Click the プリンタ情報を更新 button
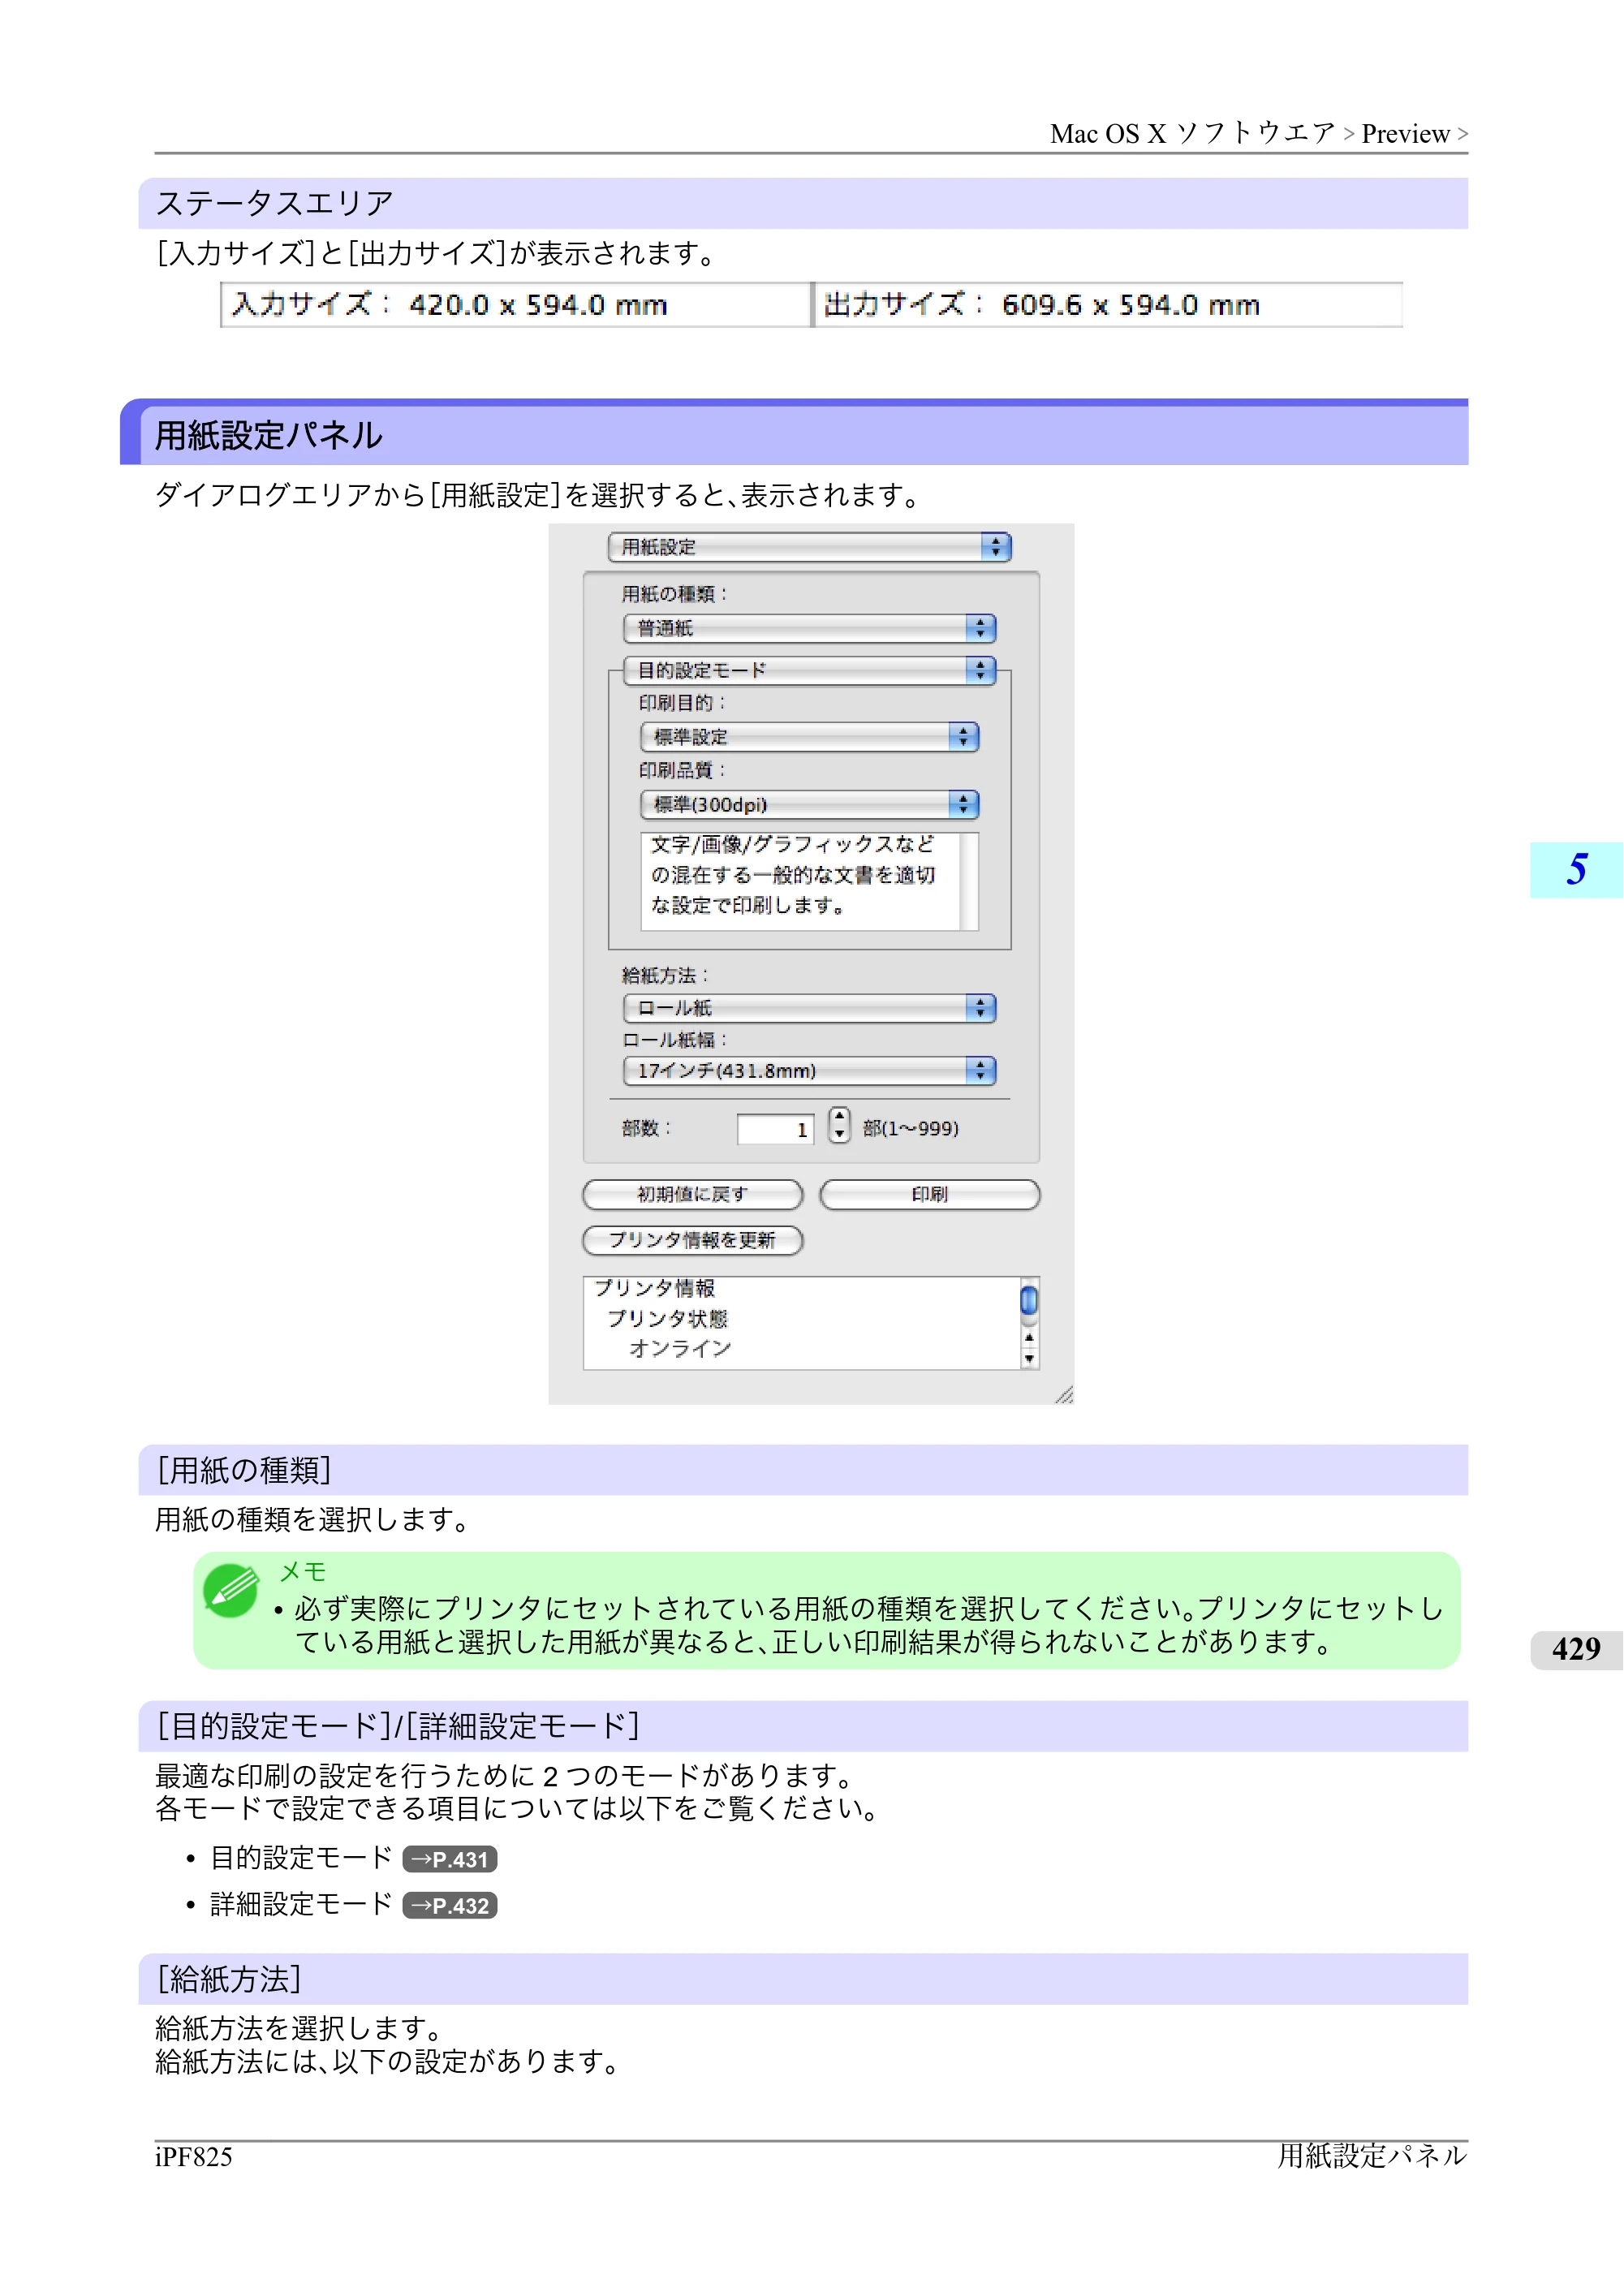The height and width of the screenshot is (2296, 1624). click(692, 1240)
